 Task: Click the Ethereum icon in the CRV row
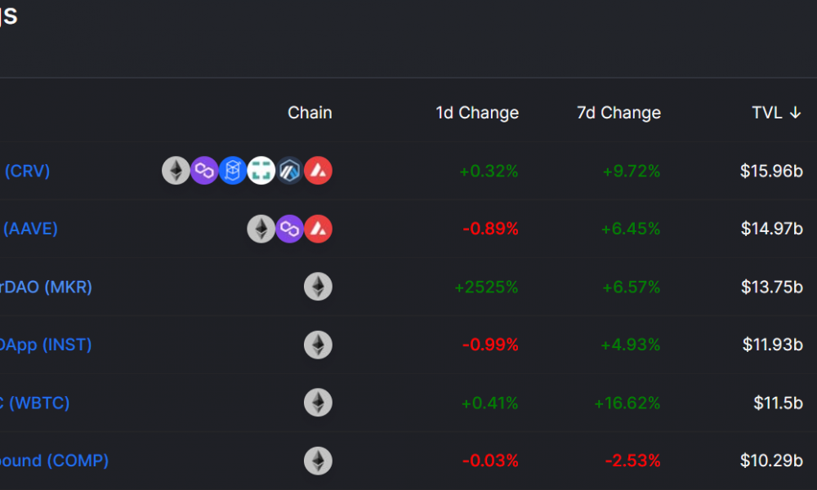176,171
